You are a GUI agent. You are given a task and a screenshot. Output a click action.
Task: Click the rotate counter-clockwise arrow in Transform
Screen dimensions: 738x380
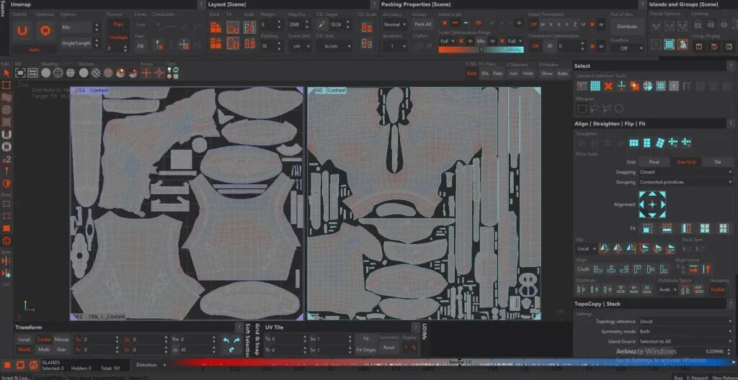(x=226, y=340)
